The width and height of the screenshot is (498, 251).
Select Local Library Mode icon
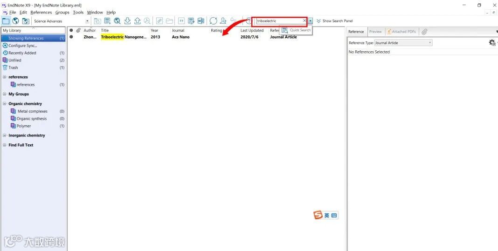6,21
